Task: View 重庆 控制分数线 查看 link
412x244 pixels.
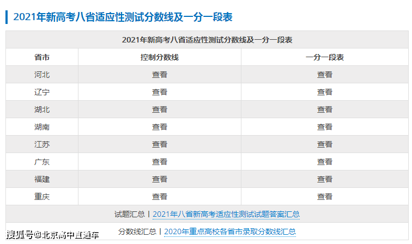Action: (159, 197)
